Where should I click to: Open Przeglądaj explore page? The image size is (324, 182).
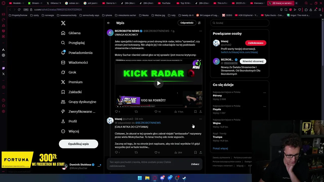click(73, 43)
